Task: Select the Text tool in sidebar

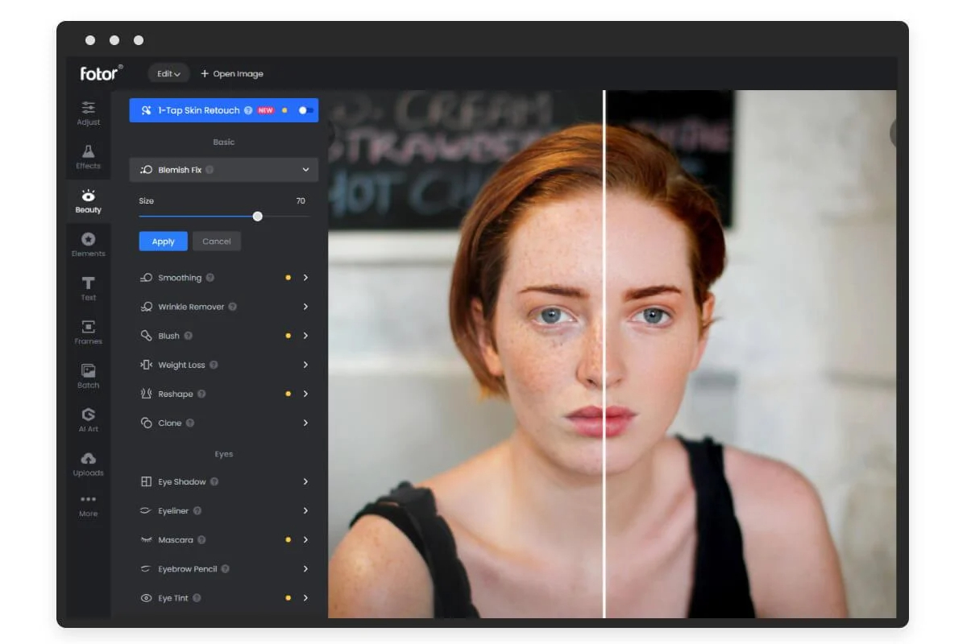Action: pos(89,287)
